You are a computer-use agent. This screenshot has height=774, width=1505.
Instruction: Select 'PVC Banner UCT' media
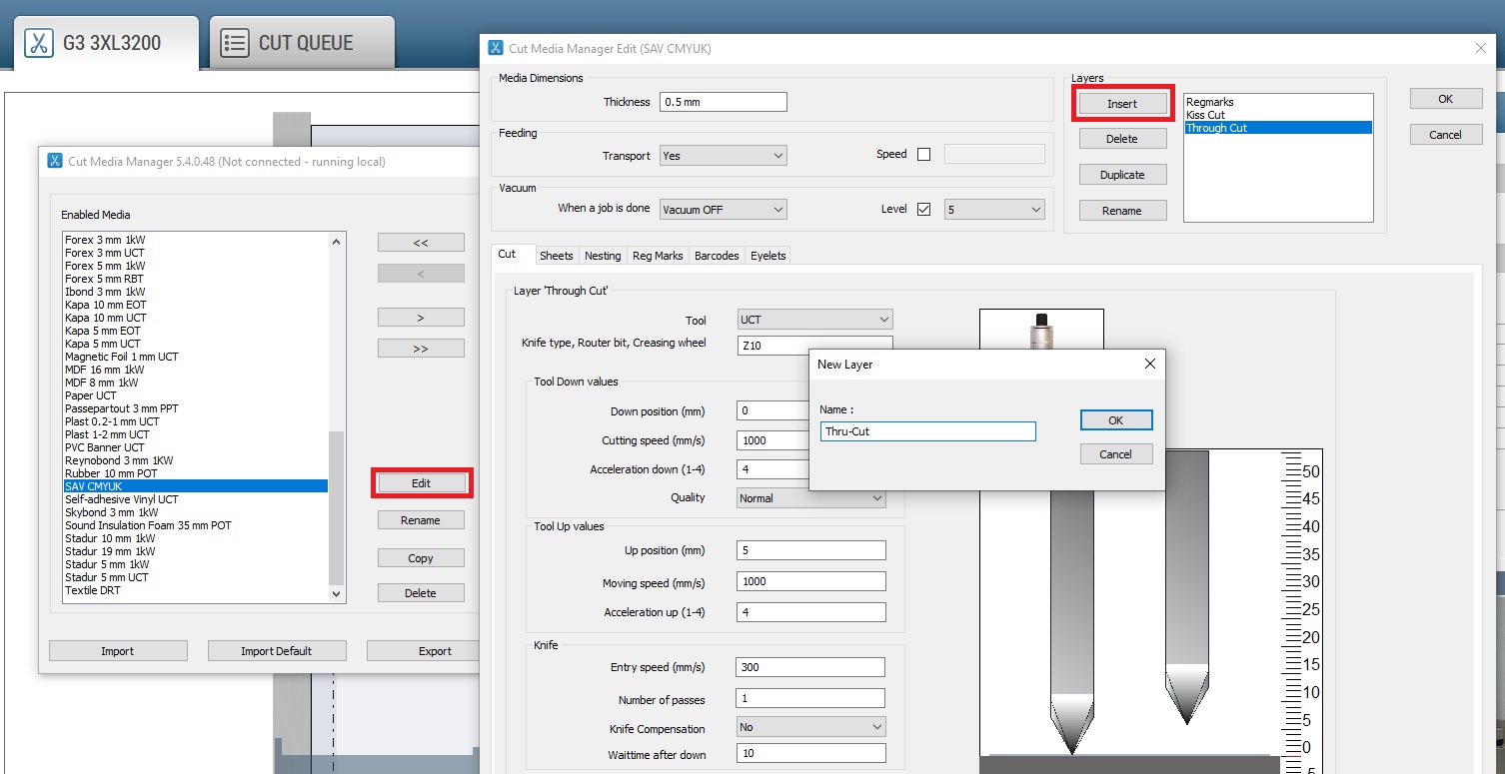[x=196, y=447]
